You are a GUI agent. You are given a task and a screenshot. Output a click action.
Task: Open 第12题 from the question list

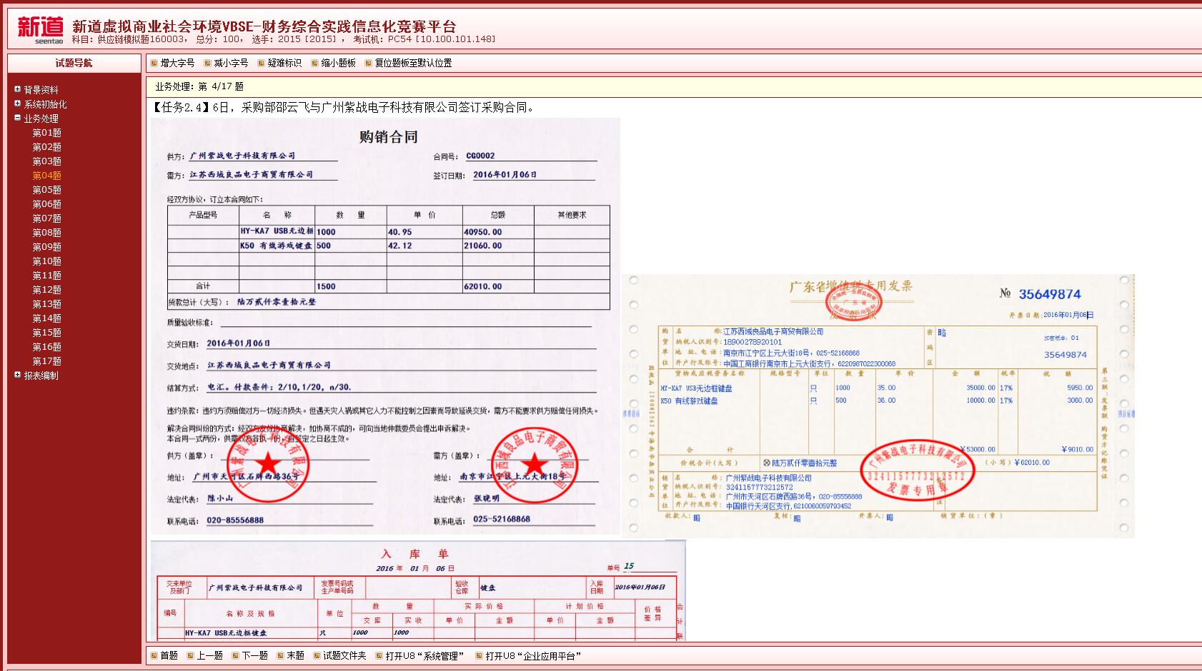coord(46,290)
